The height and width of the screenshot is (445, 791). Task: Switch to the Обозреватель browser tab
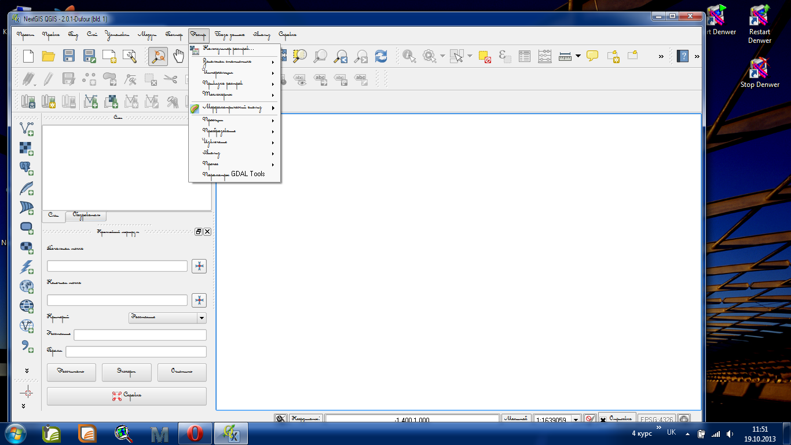(x=86, y=216)
